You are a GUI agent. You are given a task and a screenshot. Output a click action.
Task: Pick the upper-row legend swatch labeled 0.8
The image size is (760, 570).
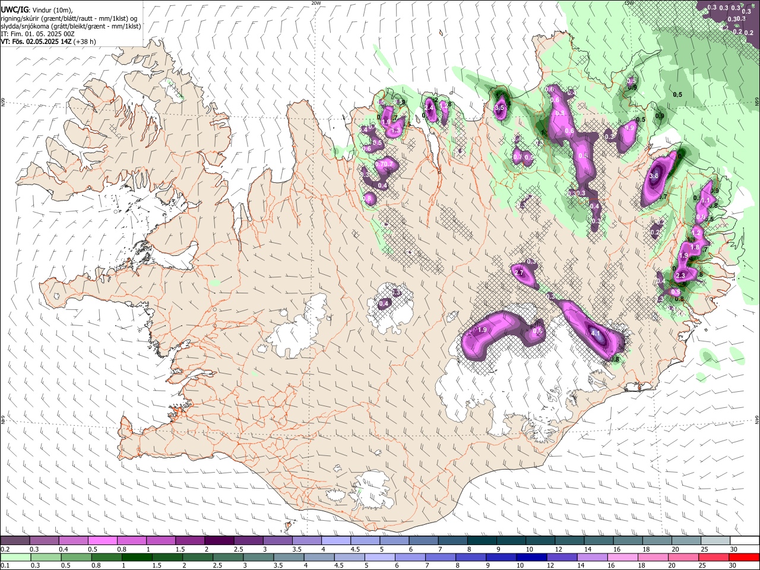[x=131, y=540]
